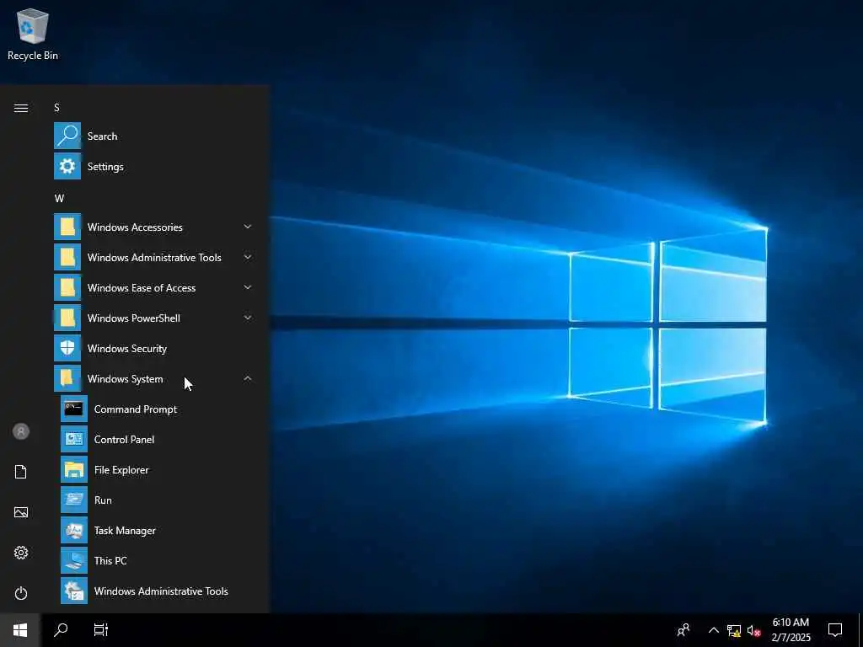This screenshot has height=647, width=863.
Task: Click the "Windows Accessories" folder label
Action: (135, 227)
